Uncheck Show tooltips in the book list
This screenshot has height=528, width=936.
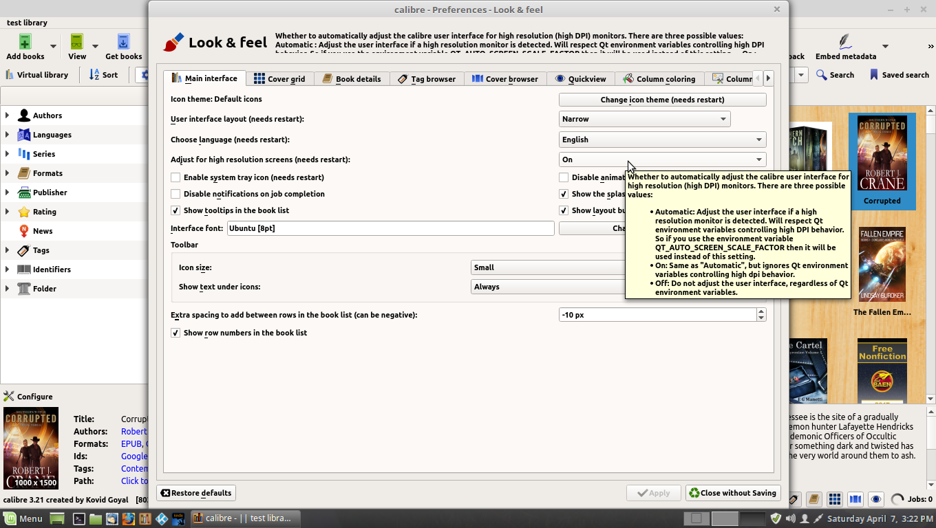pyautogui.click(x=175, y=210)
